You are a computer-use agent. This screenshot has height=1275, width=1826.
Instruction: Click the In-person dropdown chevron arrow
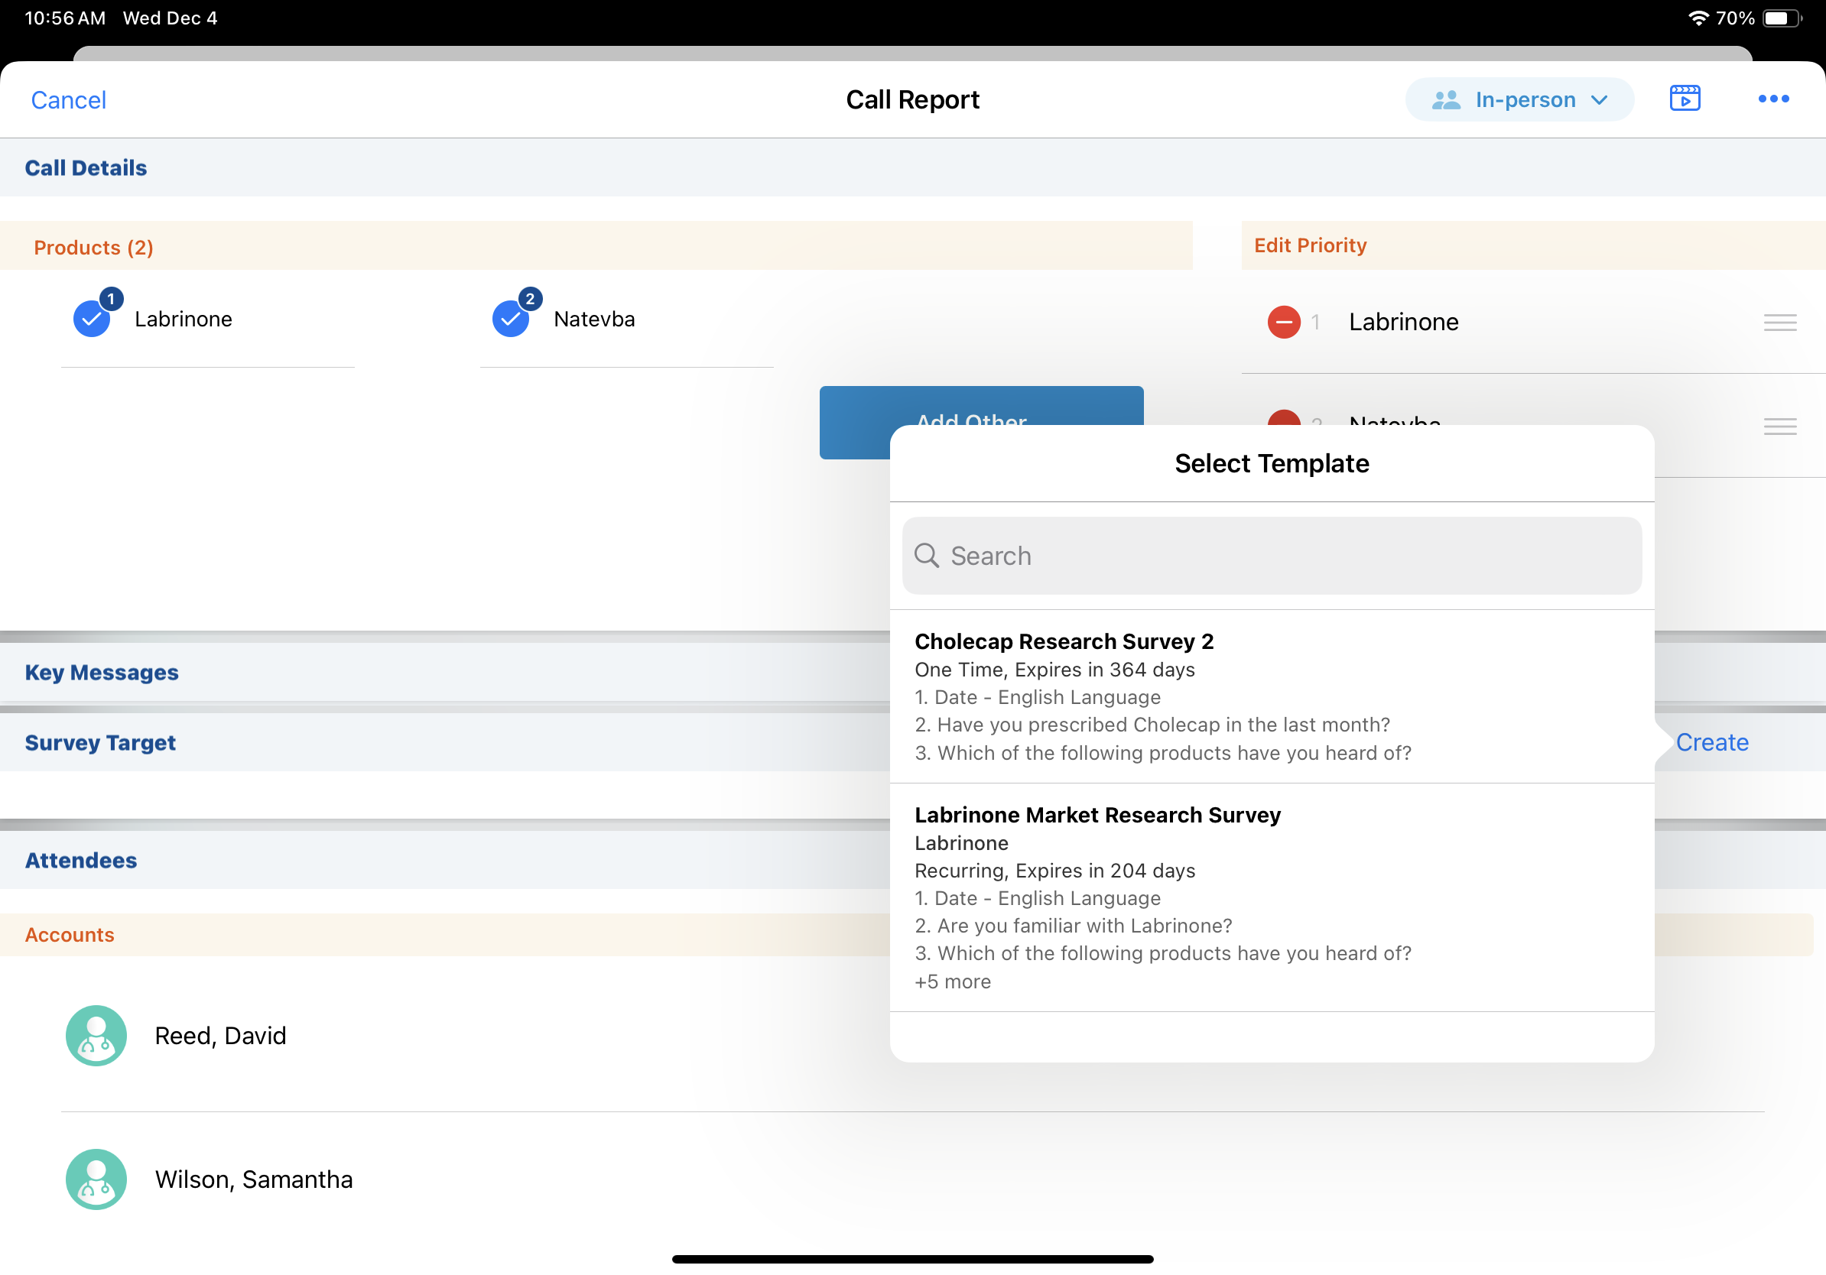(x=1600, y=100)
